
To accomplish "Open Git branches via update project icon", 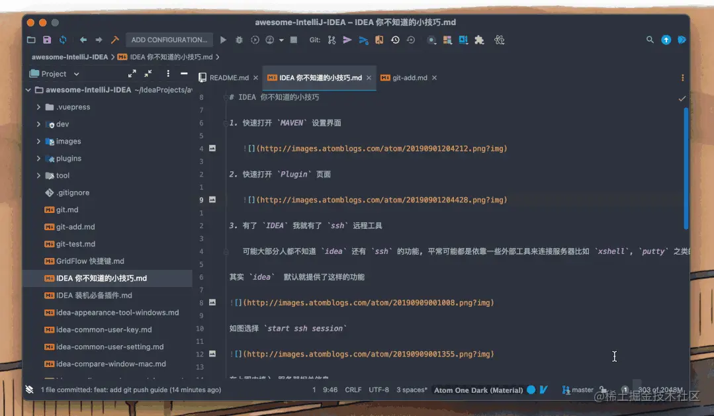I will click(x=332, y=40).
